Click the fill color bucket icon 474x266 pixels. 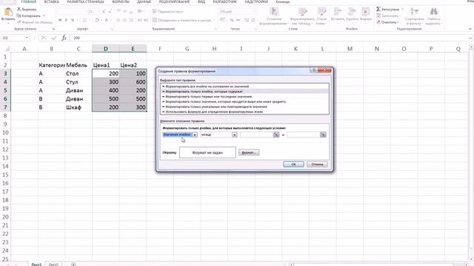coord(97,20)
